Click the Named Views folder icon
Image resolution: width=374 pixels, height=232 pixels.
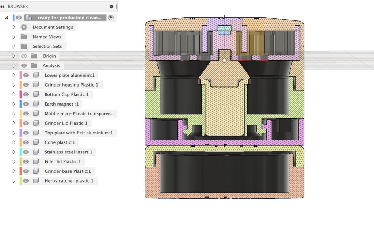24,37
